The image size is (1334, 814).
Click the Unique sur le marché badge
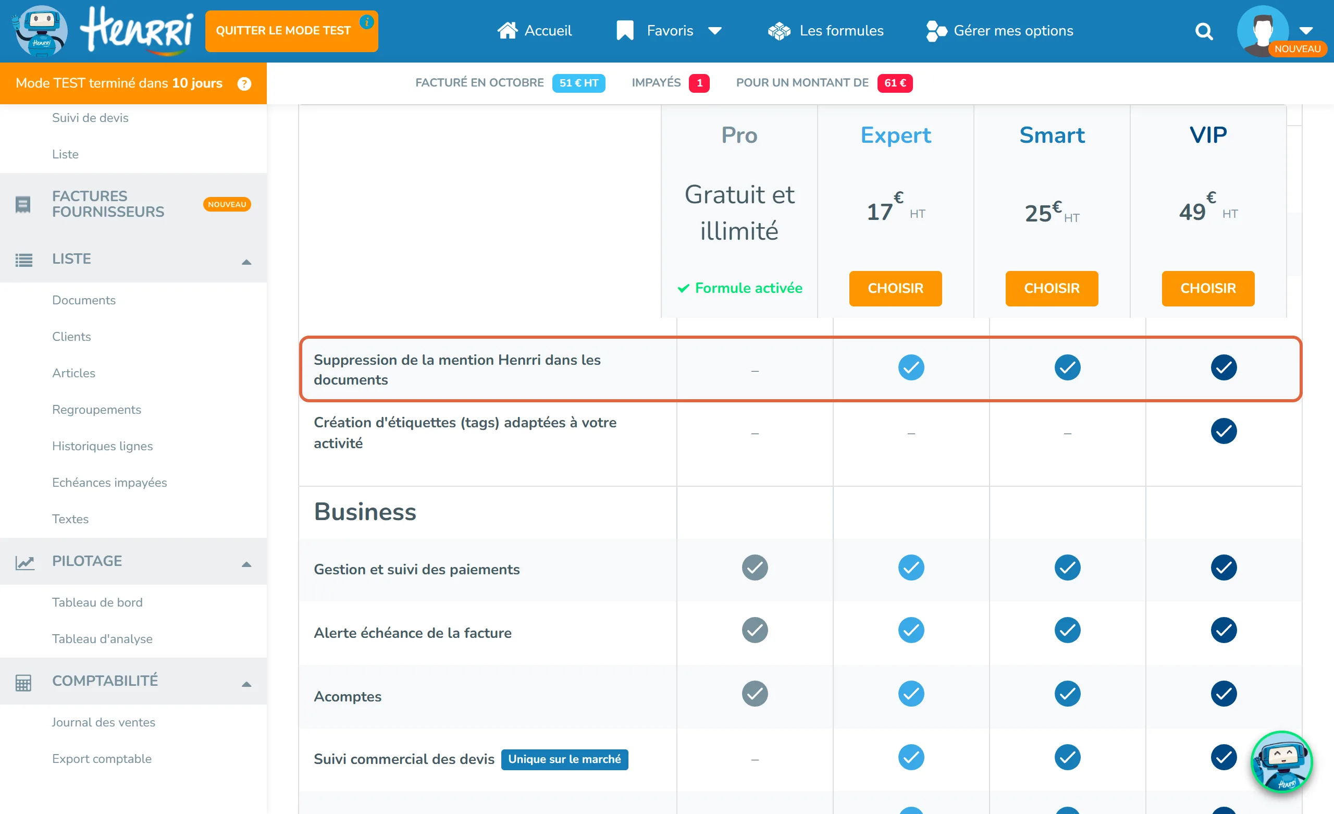point(564,759)
